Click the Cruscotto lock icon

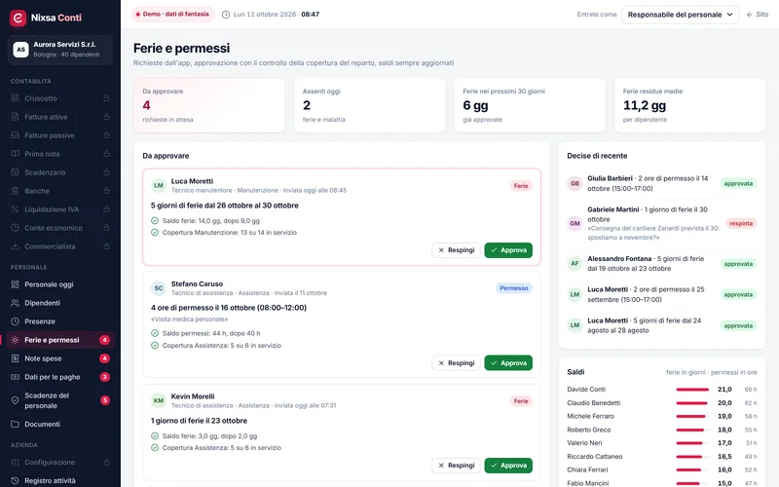tap(106, 98)
